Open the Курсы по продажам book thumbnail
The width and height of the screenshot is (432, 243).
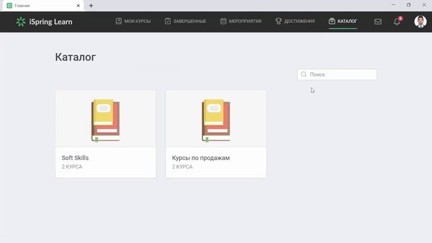pos(216,120)
